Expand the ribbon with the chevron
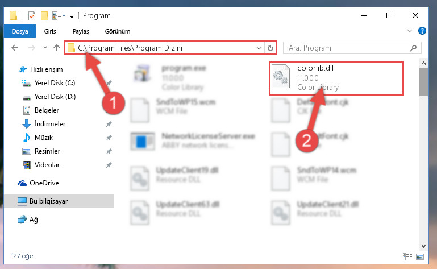Viewport: 437px width, 269px height. [409, 31]
